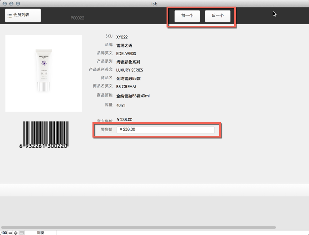
Task: Click the product barcode image
Action: pyautogui.click(x=44, y=135)
